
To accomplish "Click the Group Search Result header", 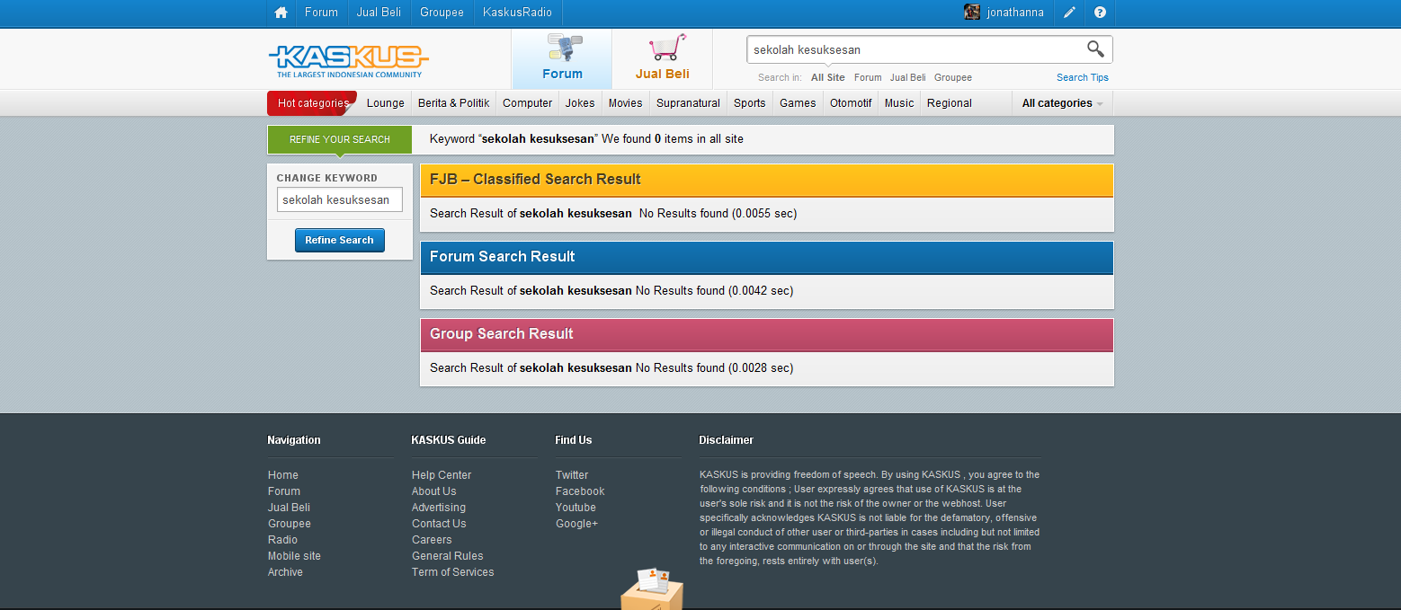I will click(x=767, y=334).
